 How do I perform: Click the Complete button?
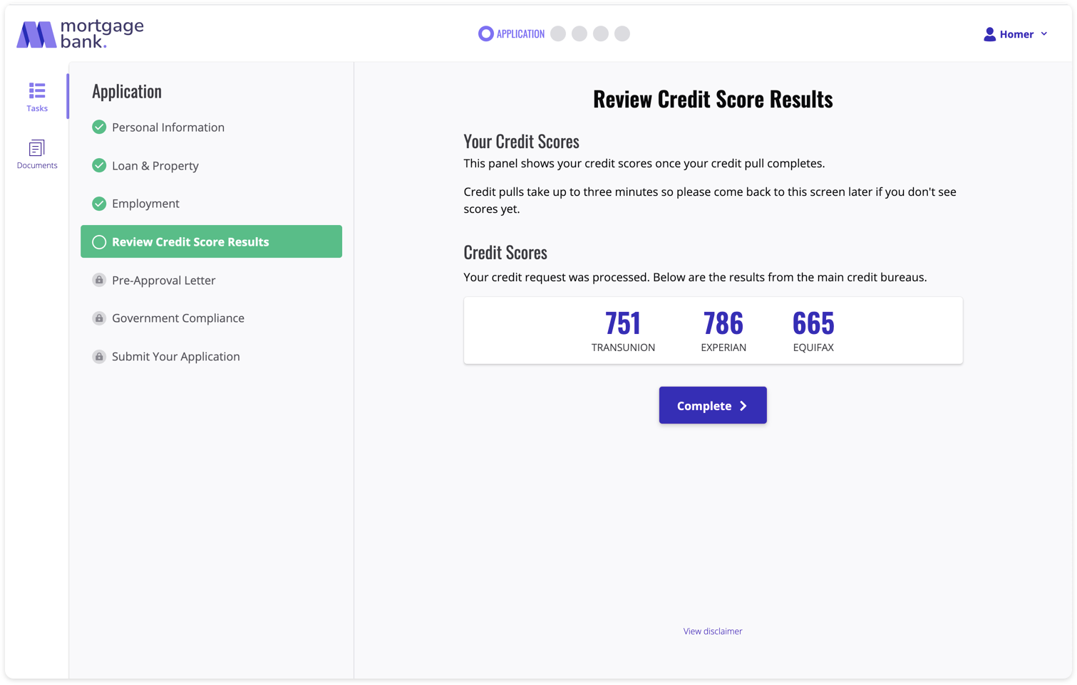coord(713,405)
